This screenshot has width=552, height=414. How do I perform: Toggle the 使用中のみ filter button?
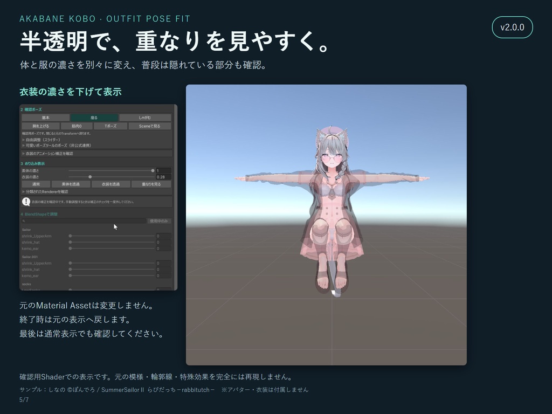coord(159,221)
